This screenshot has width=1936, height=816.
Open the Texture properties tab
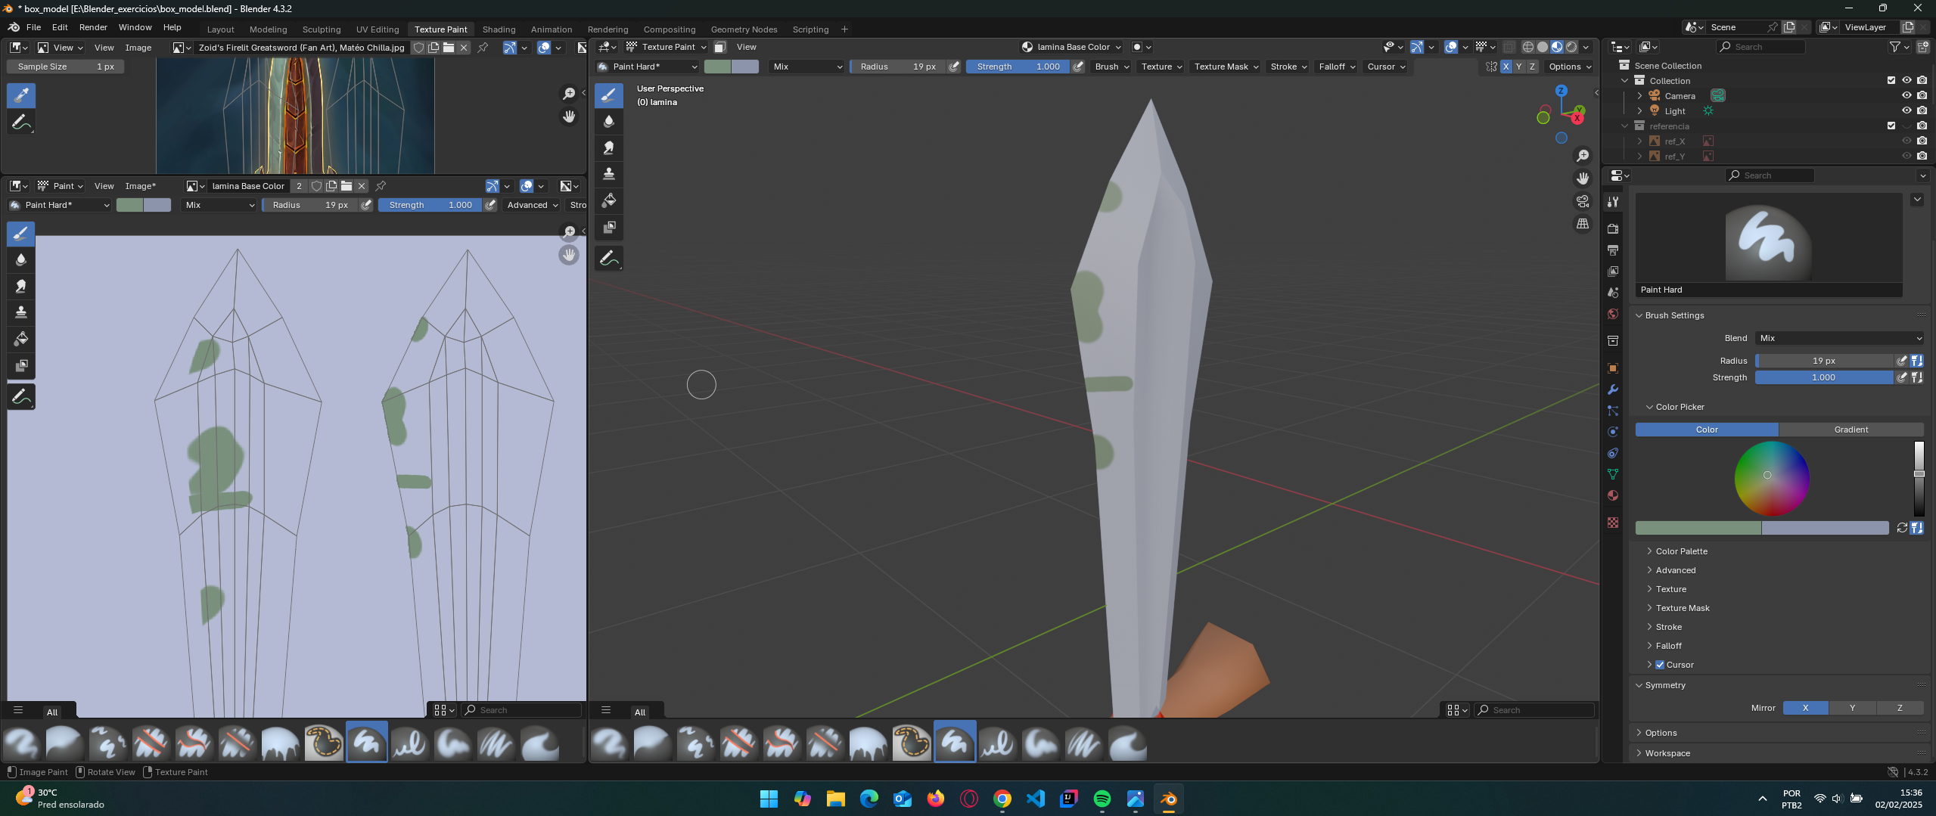pyautogui.click(x=1613, y=523)
